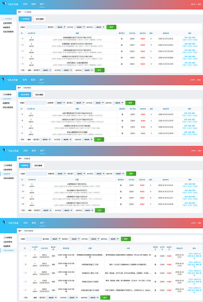Open 商铺管理 in sidebar of 二手房管理 screen
The height and width of the screenshot is (302, 203).
tap(6, 27)
